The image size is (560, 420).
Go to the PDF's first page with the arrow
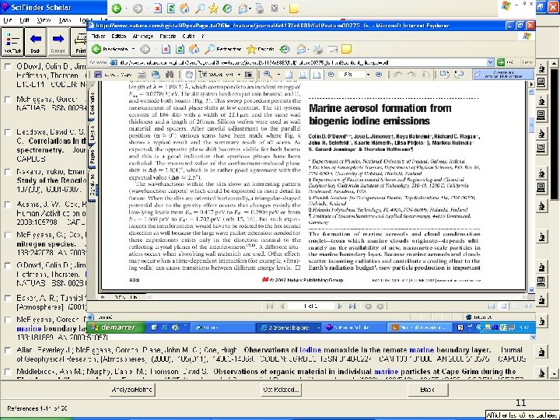click(x=270, y=306)
